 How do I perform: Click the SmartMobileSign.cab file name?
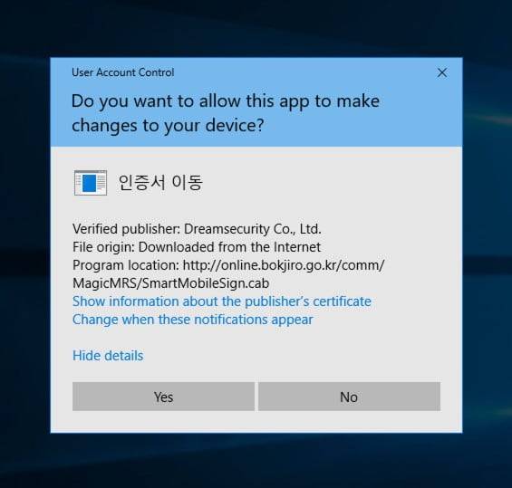pyautogui.click(x=206, y=283)
